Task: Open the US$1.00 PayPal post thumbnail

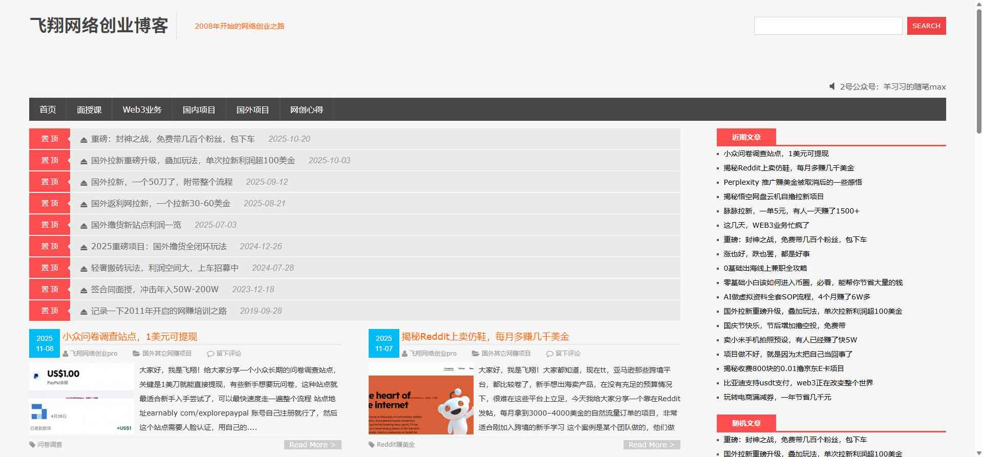Action: click(x=81, y=399)
